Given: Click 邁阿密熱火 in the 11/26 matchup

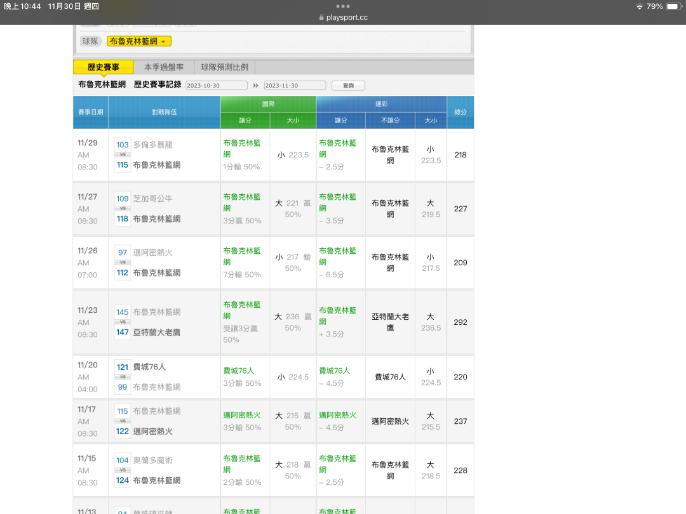Looking at the screenshot, I should [153, 252].
